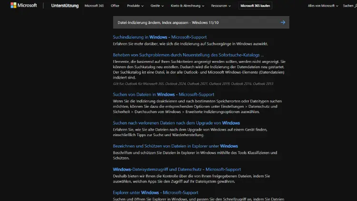Click the Microsoft 365 kaufen button
357x201 pixels.
tap(255, 6)
